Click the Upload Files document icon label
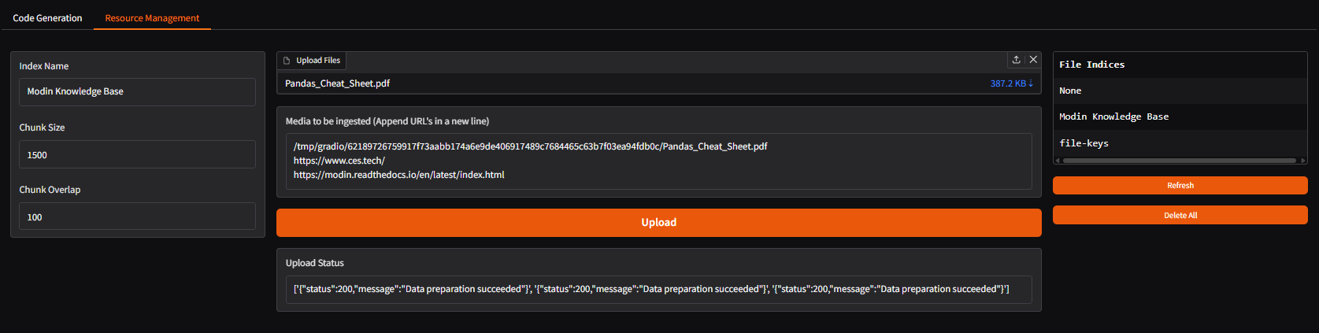Image resolution: width=1319 pixels, height=333 pixels. coord(312,61)
